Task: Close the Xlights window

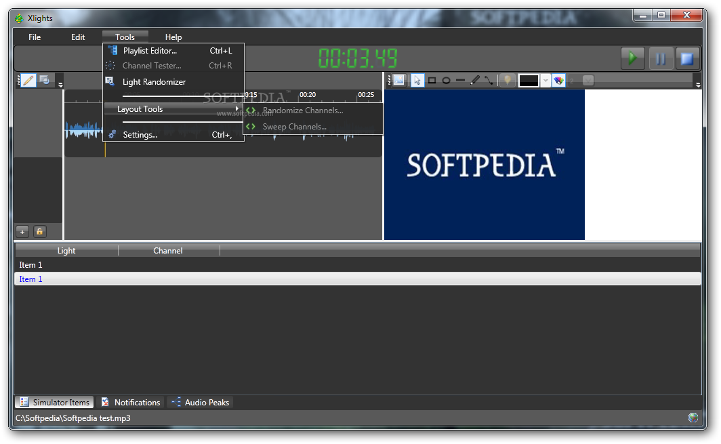Action: pyautogui.click(x=686, y=16)
